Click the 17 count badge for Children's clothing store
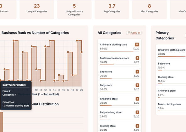Image resolution: width=186 pixels, height=132 pixels. (137, 45)
